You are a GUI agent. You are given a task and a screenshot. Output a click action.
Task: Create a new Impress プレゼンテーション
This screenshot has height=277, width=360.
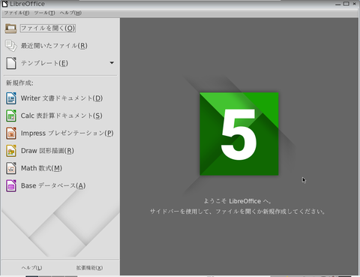67,134
